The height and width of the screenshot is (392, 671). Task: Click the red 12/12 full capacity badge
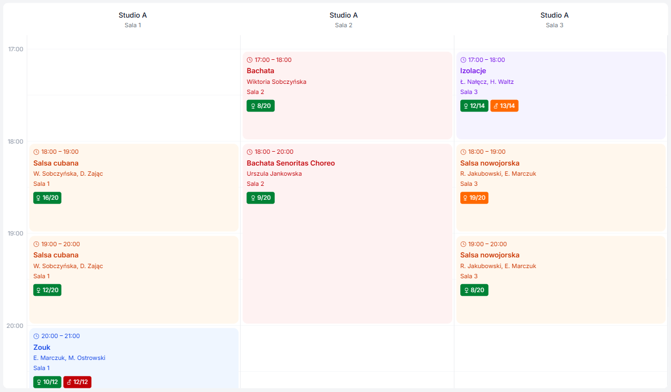click(x=78, y=382)
